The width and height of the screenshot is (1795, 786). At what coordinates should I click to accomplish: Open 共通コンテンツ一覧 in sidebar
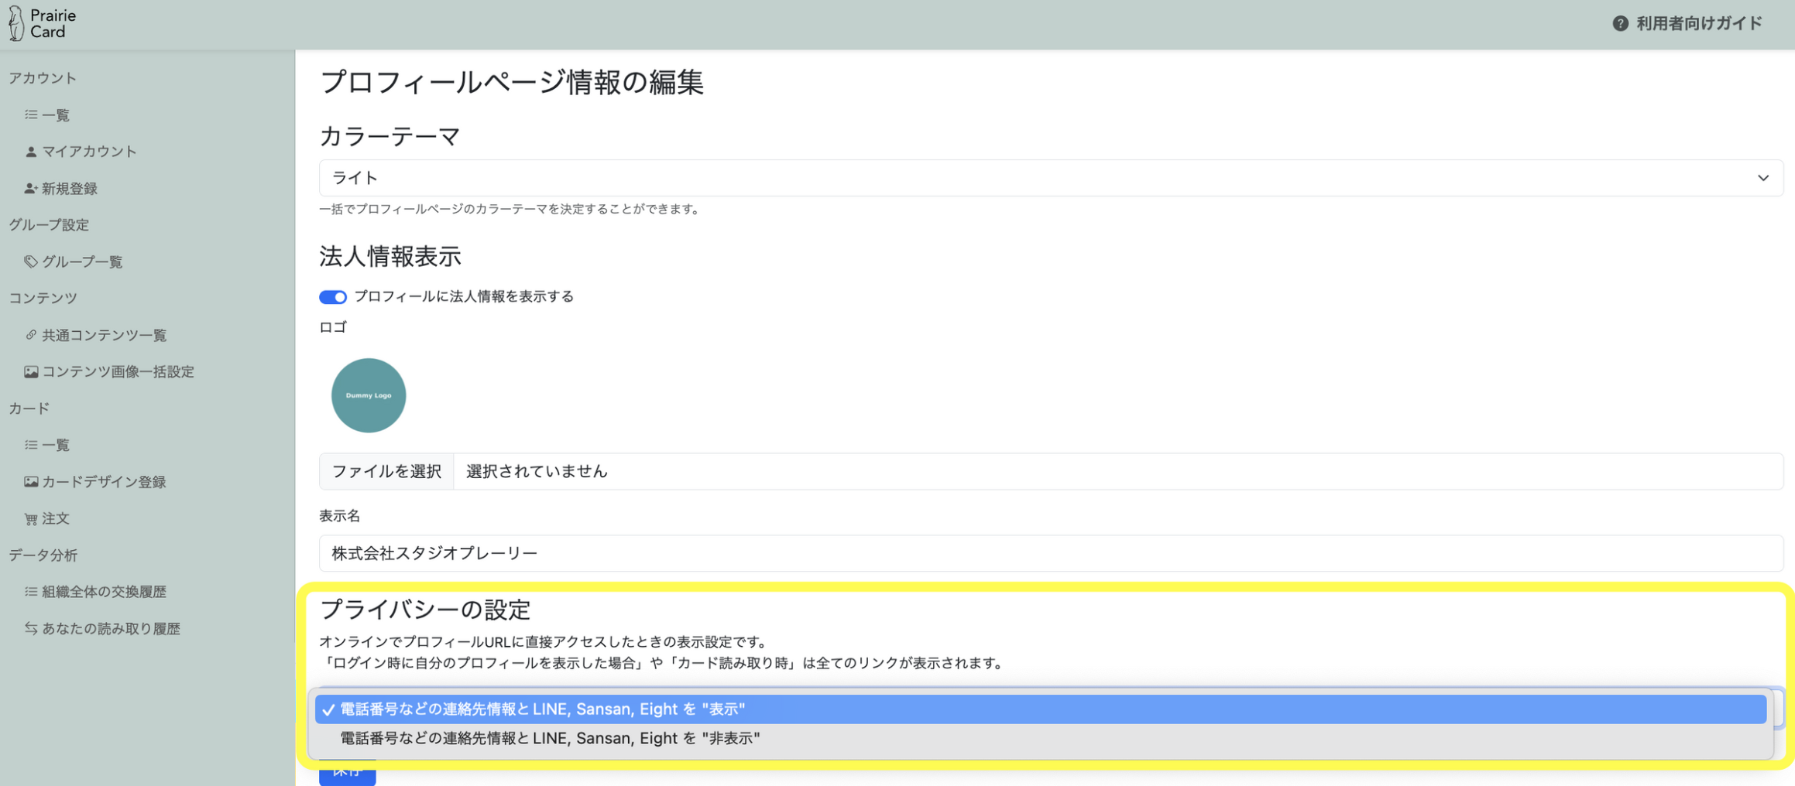tap(105, 335)
